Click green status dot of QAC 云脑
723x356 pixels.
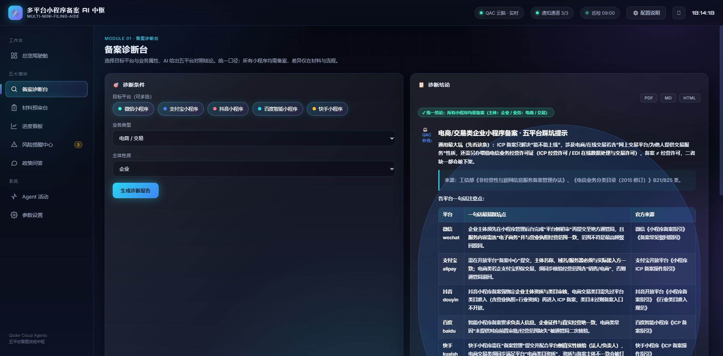point(481,13)
